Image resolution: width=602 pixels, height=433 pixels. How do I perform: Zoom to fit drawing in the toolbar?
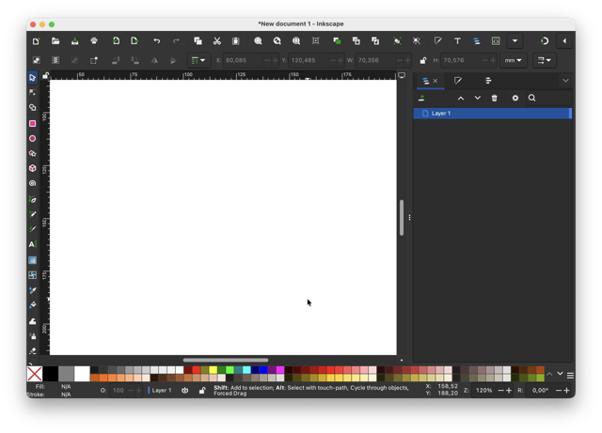point(277,41)
